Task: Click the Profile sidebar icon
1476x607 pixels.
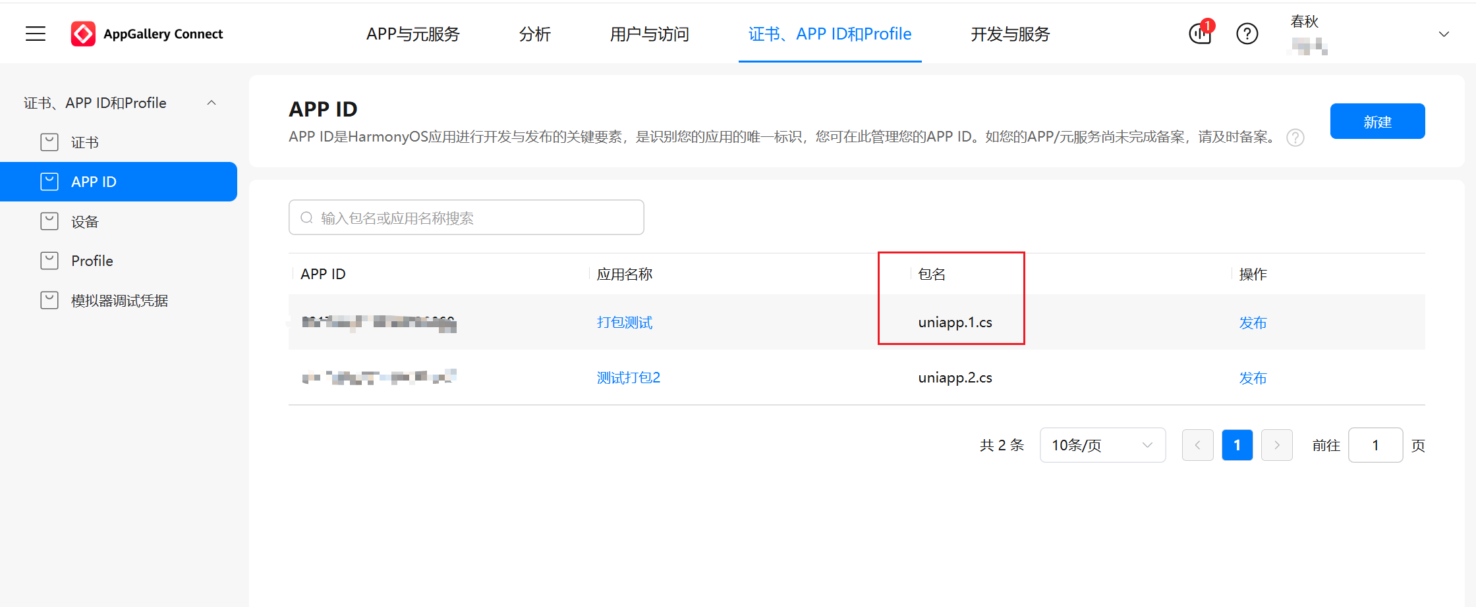Action: (49, 261)
